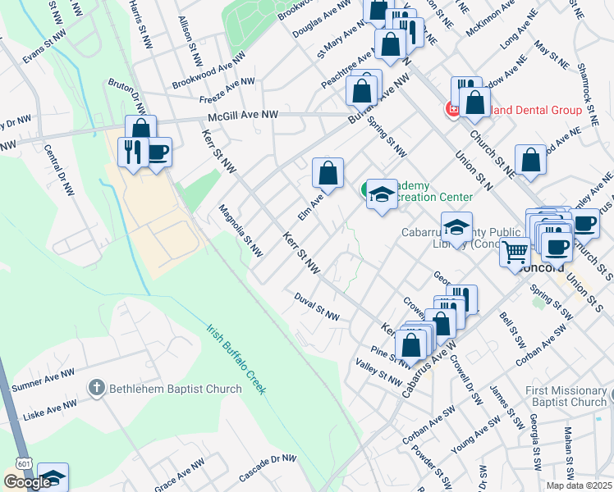This screenshot has height=492, width=614.
Task: Click the Bell St SW street label
Action: tap(512, 330)
